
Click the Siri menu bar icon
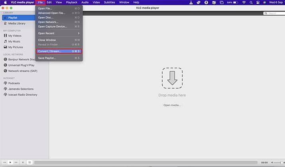click(x=264, y=2)
